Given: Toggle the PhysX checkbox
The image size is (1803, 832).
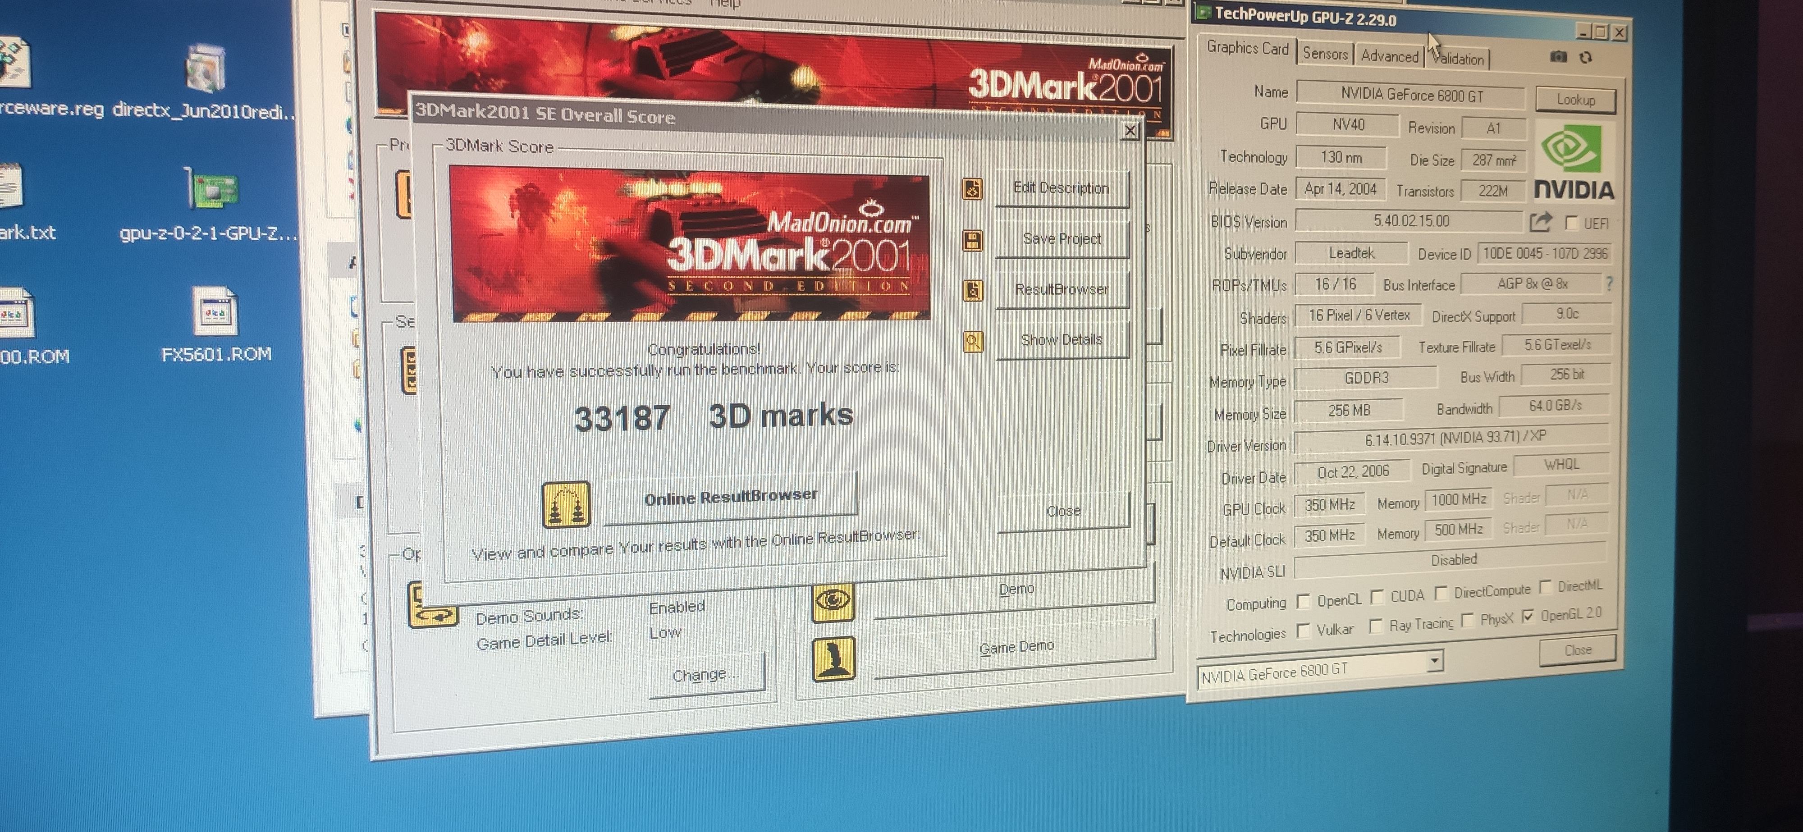Looking at the screenshot, I should [x=1468, y=621].
